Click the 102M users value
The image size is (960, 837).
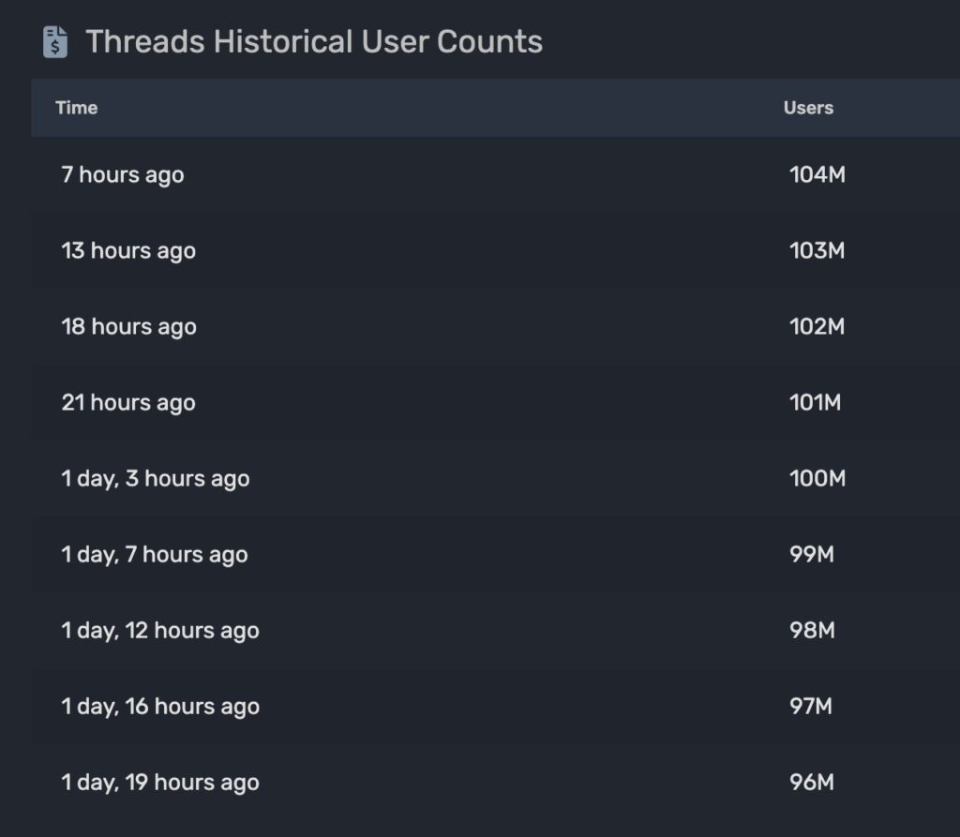click(x=817, y=326)
